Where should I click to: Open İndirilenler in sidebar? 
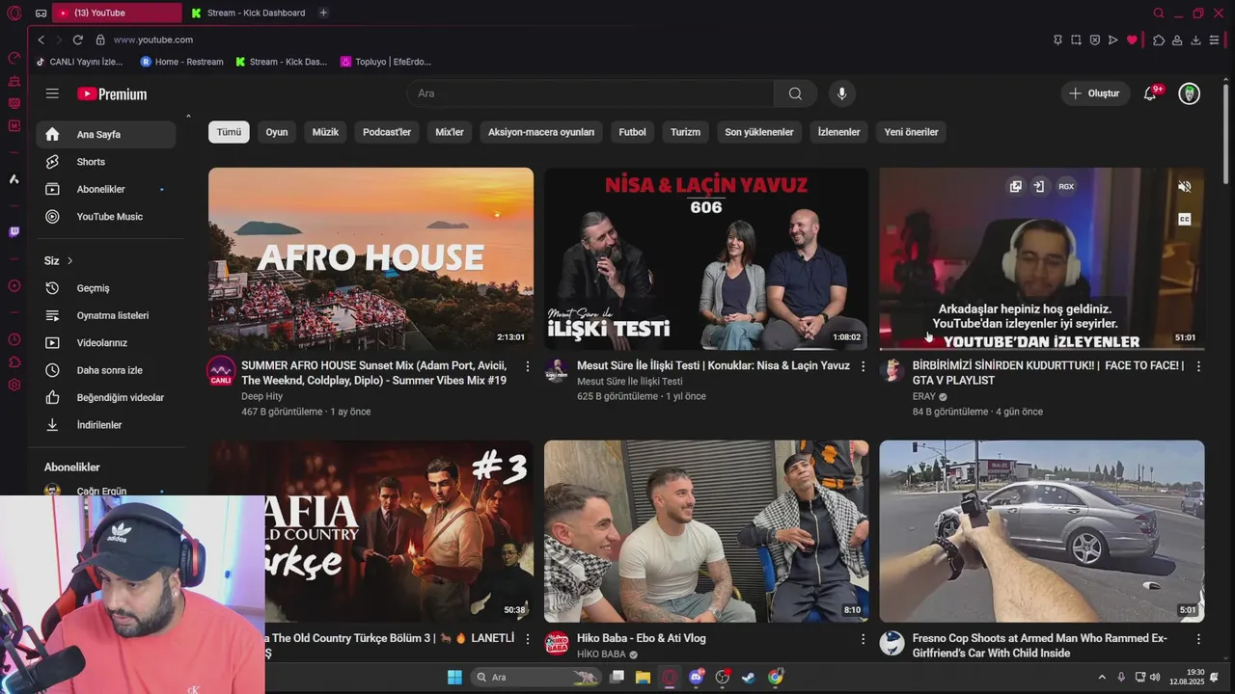[x=106, y=425]
